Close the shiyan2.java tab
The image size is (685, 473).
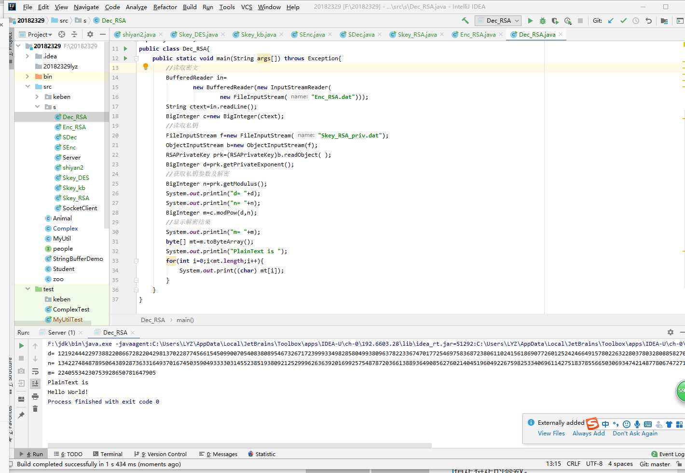coord(161,34)
